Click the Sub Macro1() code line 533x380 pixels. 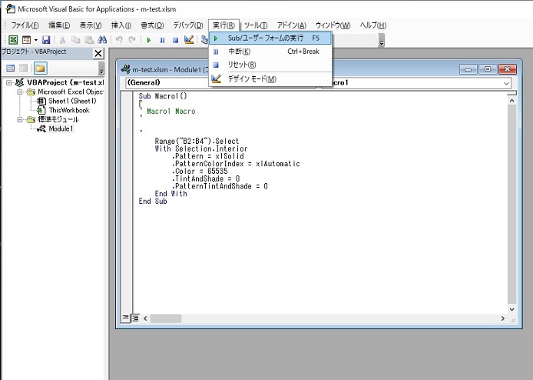click(x=163, y=96)
